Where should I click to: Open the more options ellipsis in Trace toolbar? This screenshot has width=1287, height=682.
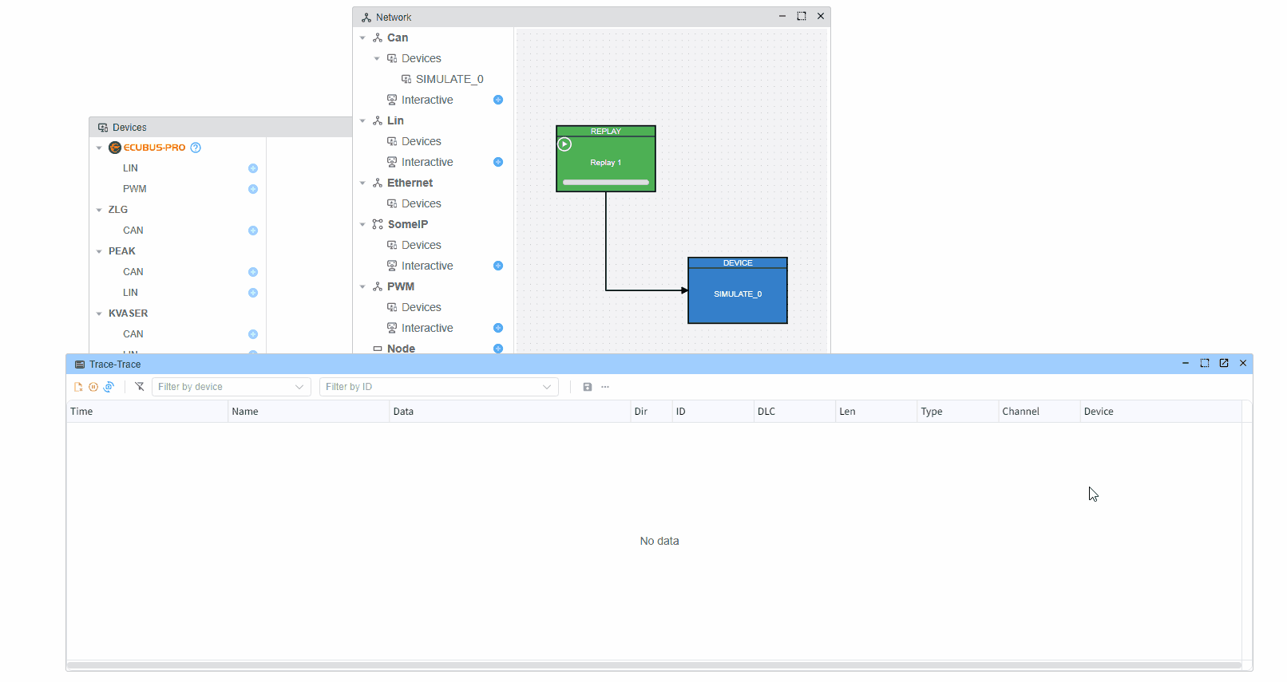[605, 387]
